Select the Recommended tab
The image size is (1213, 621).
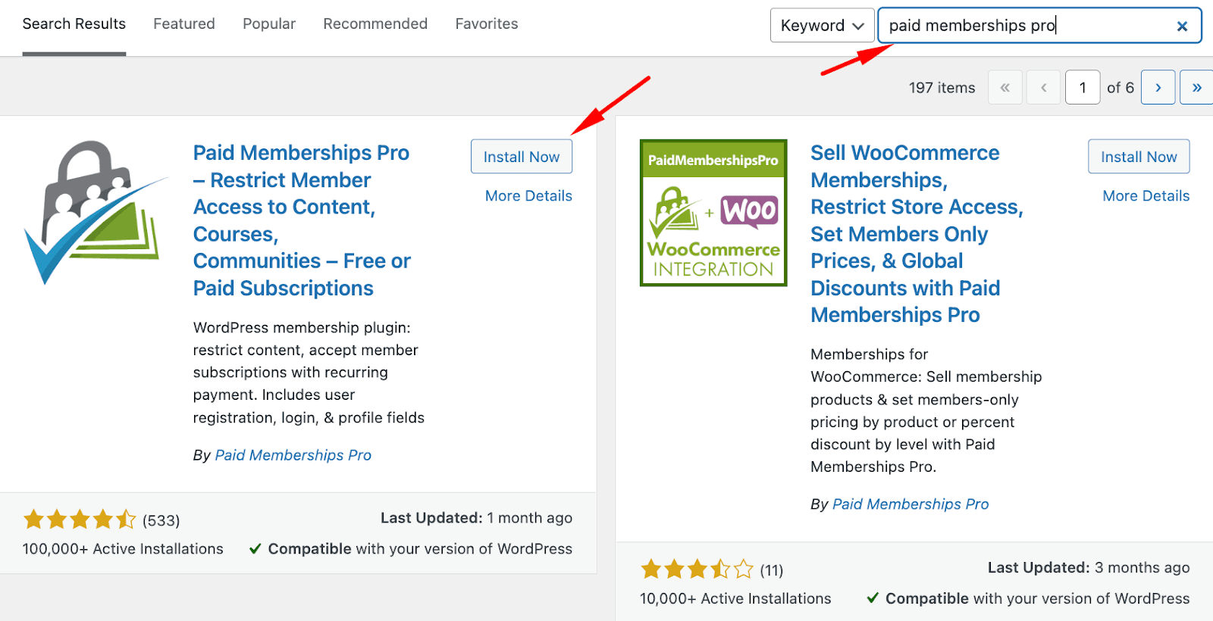[375, 24]
